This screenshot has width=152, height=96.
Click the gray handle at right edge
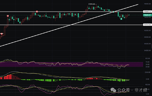click(x=151, y=46)
